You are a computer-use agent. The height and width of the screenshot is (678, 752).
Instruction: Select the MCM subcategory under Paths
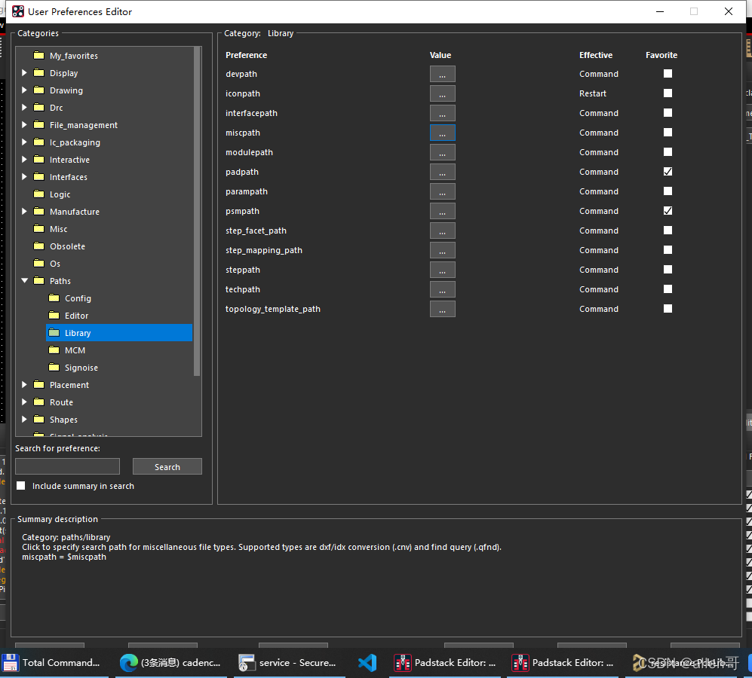click(75, 350)
